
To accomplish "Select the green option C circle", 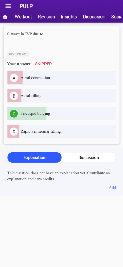I will pyautogui.click(x=14, y=114).
